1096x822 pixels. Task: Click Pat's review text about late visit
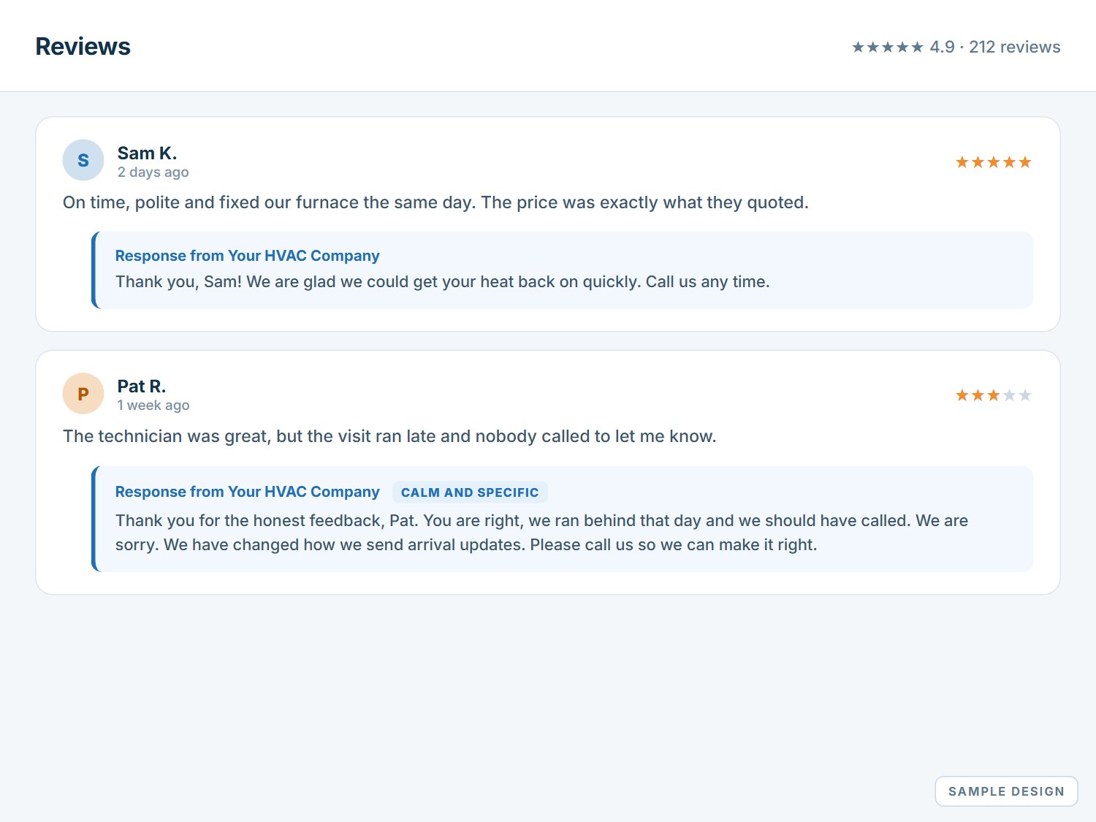(x=389, y=436)
